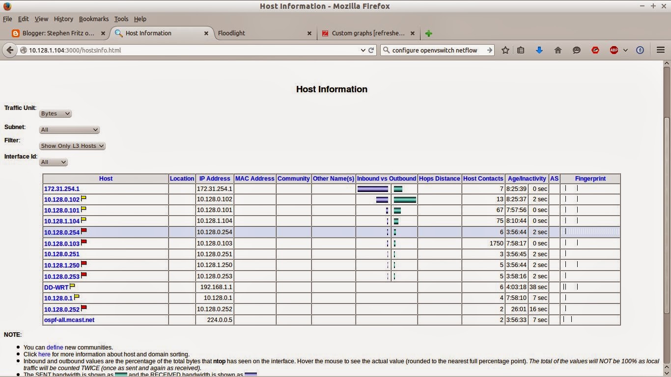
Task: Reload the Host Information page
Action: click(371, 50)
